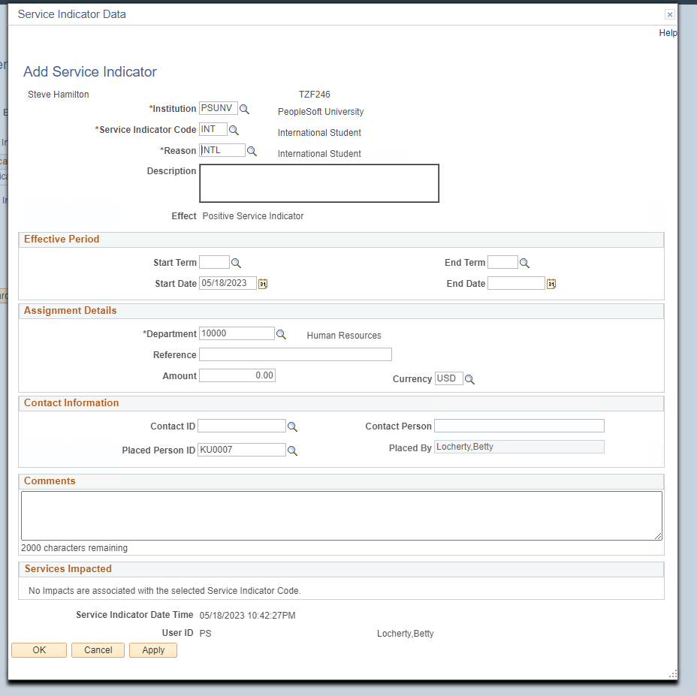Open End Term lookup magnifier

pyautogui.click(x=524, y=263)
